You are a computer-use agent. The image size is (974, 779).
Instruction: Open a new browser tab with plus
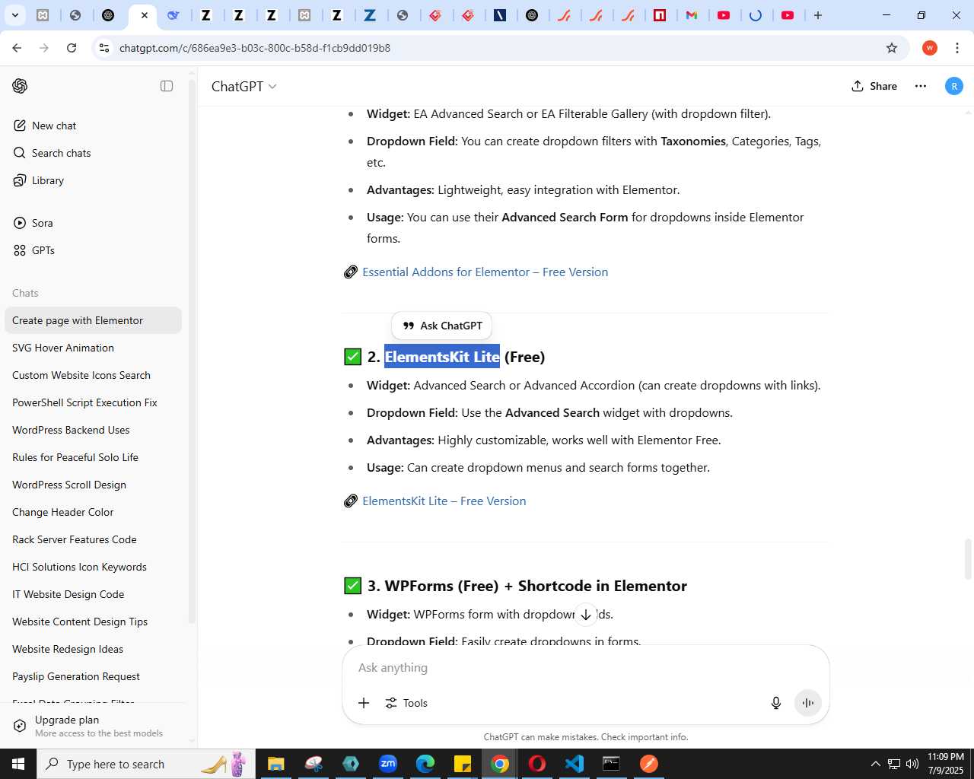click(x=818, y=15)
